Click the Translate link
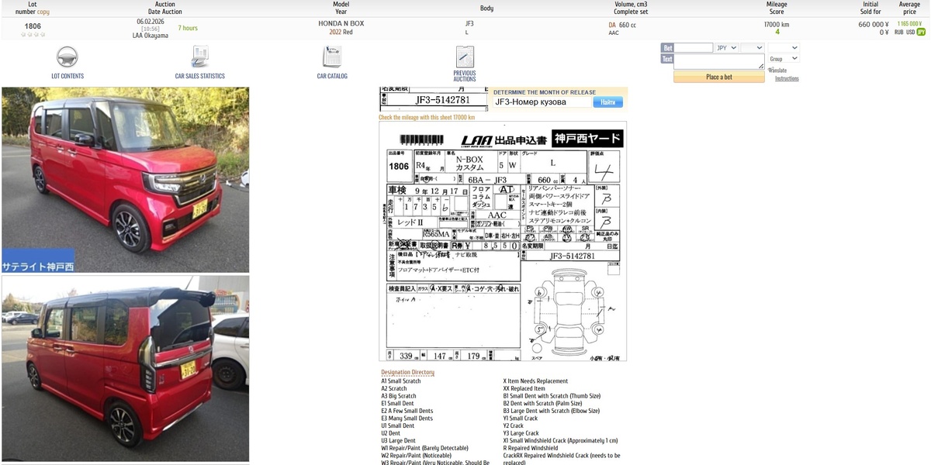Image resolution: width=931 pixels, height=465 pixels. point(777,70)
